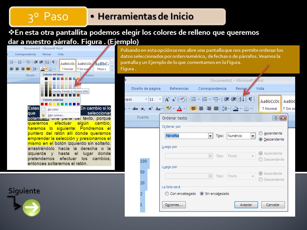Viewport: 307px width, 230px height.
Task: Choose Sin color in the palette menu
Action: pos(53,110)
